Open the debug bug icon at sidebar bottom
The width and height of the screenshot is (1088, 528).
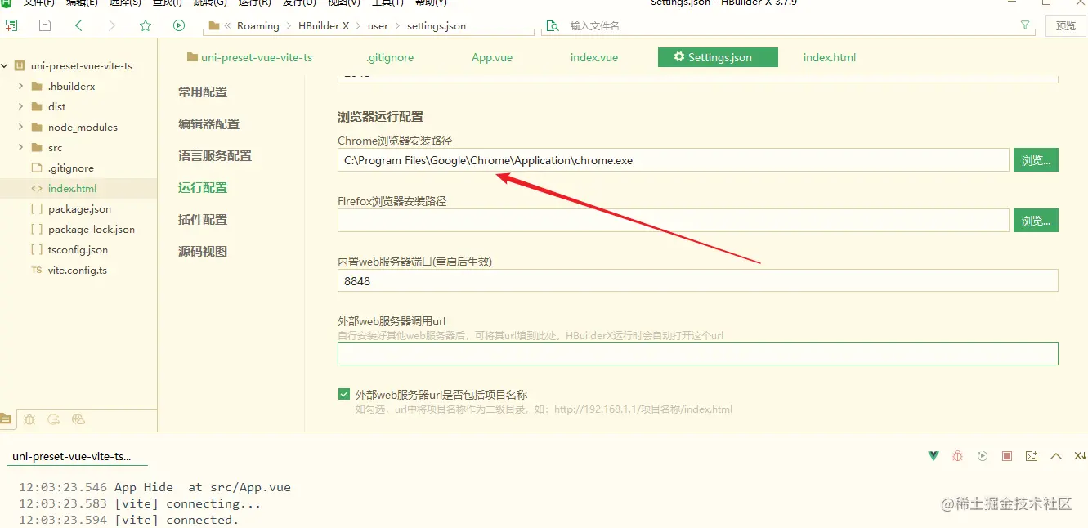[x=29, y=419]
